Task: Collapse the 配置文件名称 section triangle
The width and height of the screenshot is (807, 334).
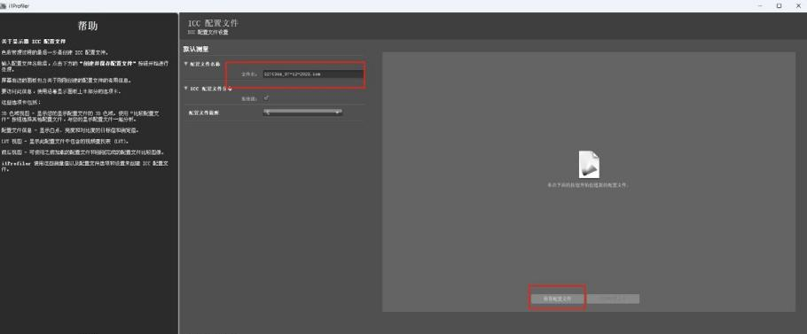Action: click(x=186, y=64)
